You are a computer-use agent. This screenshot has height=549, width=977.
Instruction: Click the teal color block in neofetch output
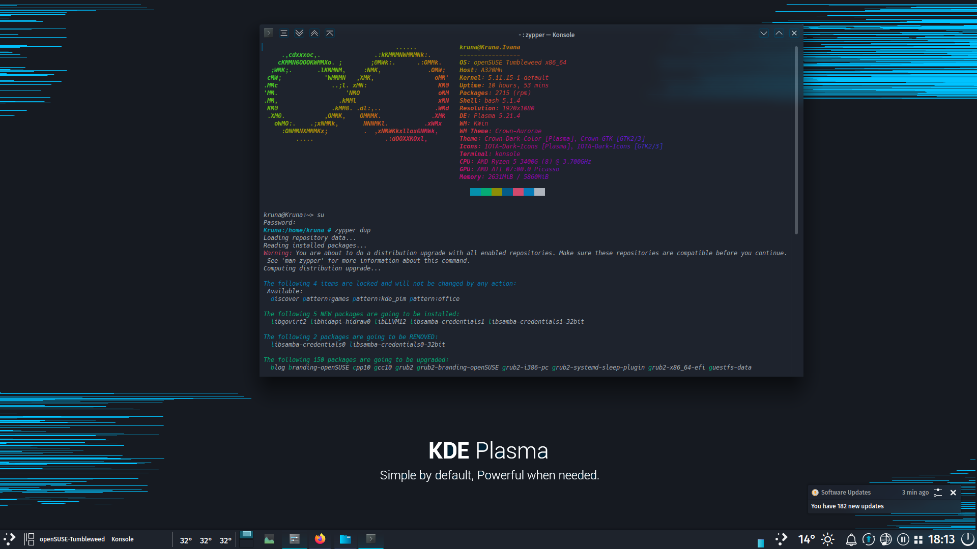point(475,192)
